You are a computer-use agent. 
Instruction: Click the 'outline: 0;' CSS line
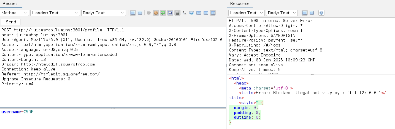247,117
